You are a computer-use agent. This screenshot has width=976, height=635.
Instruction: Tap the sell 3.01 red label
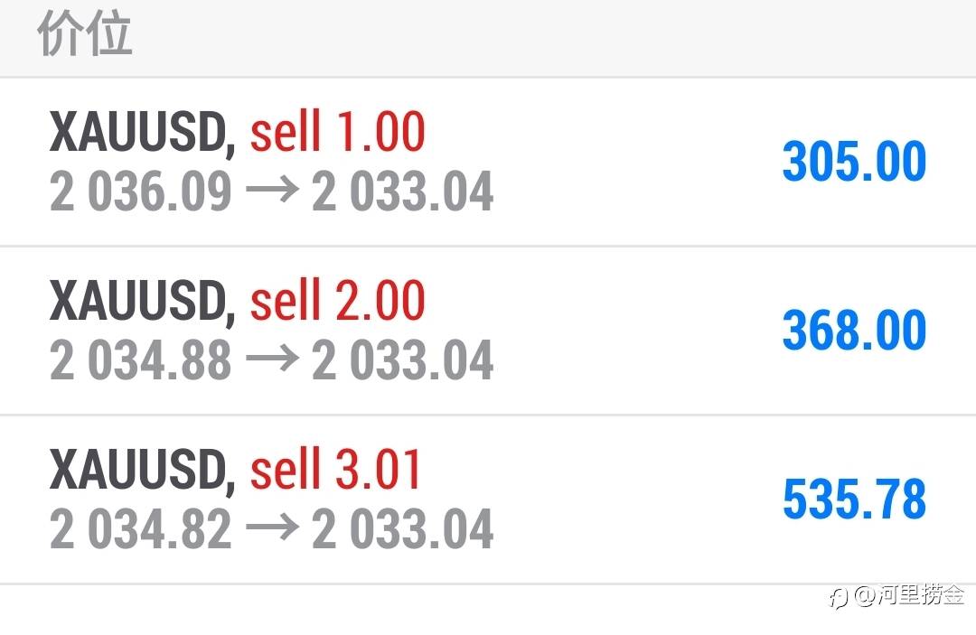point(335,469)
